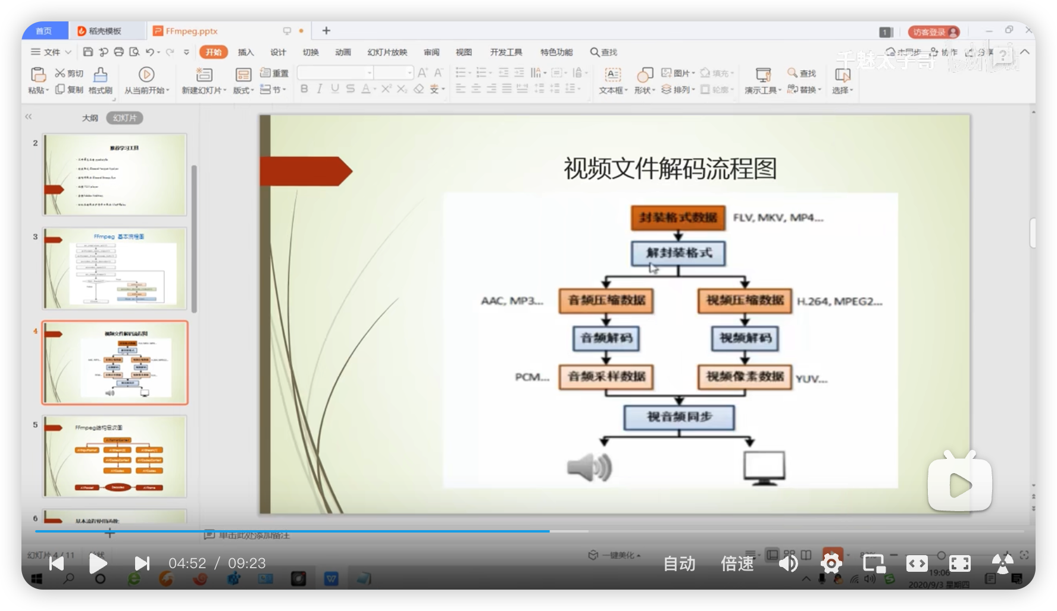Open the font size dropdown
The height and width of the screenshot is (611, 1057).
tap(410, 73)
